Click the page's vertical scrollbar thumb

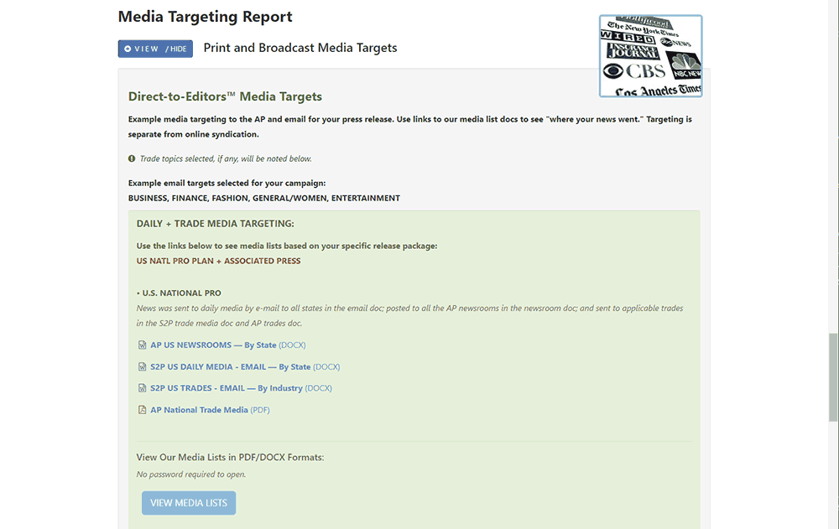(832, 377)
